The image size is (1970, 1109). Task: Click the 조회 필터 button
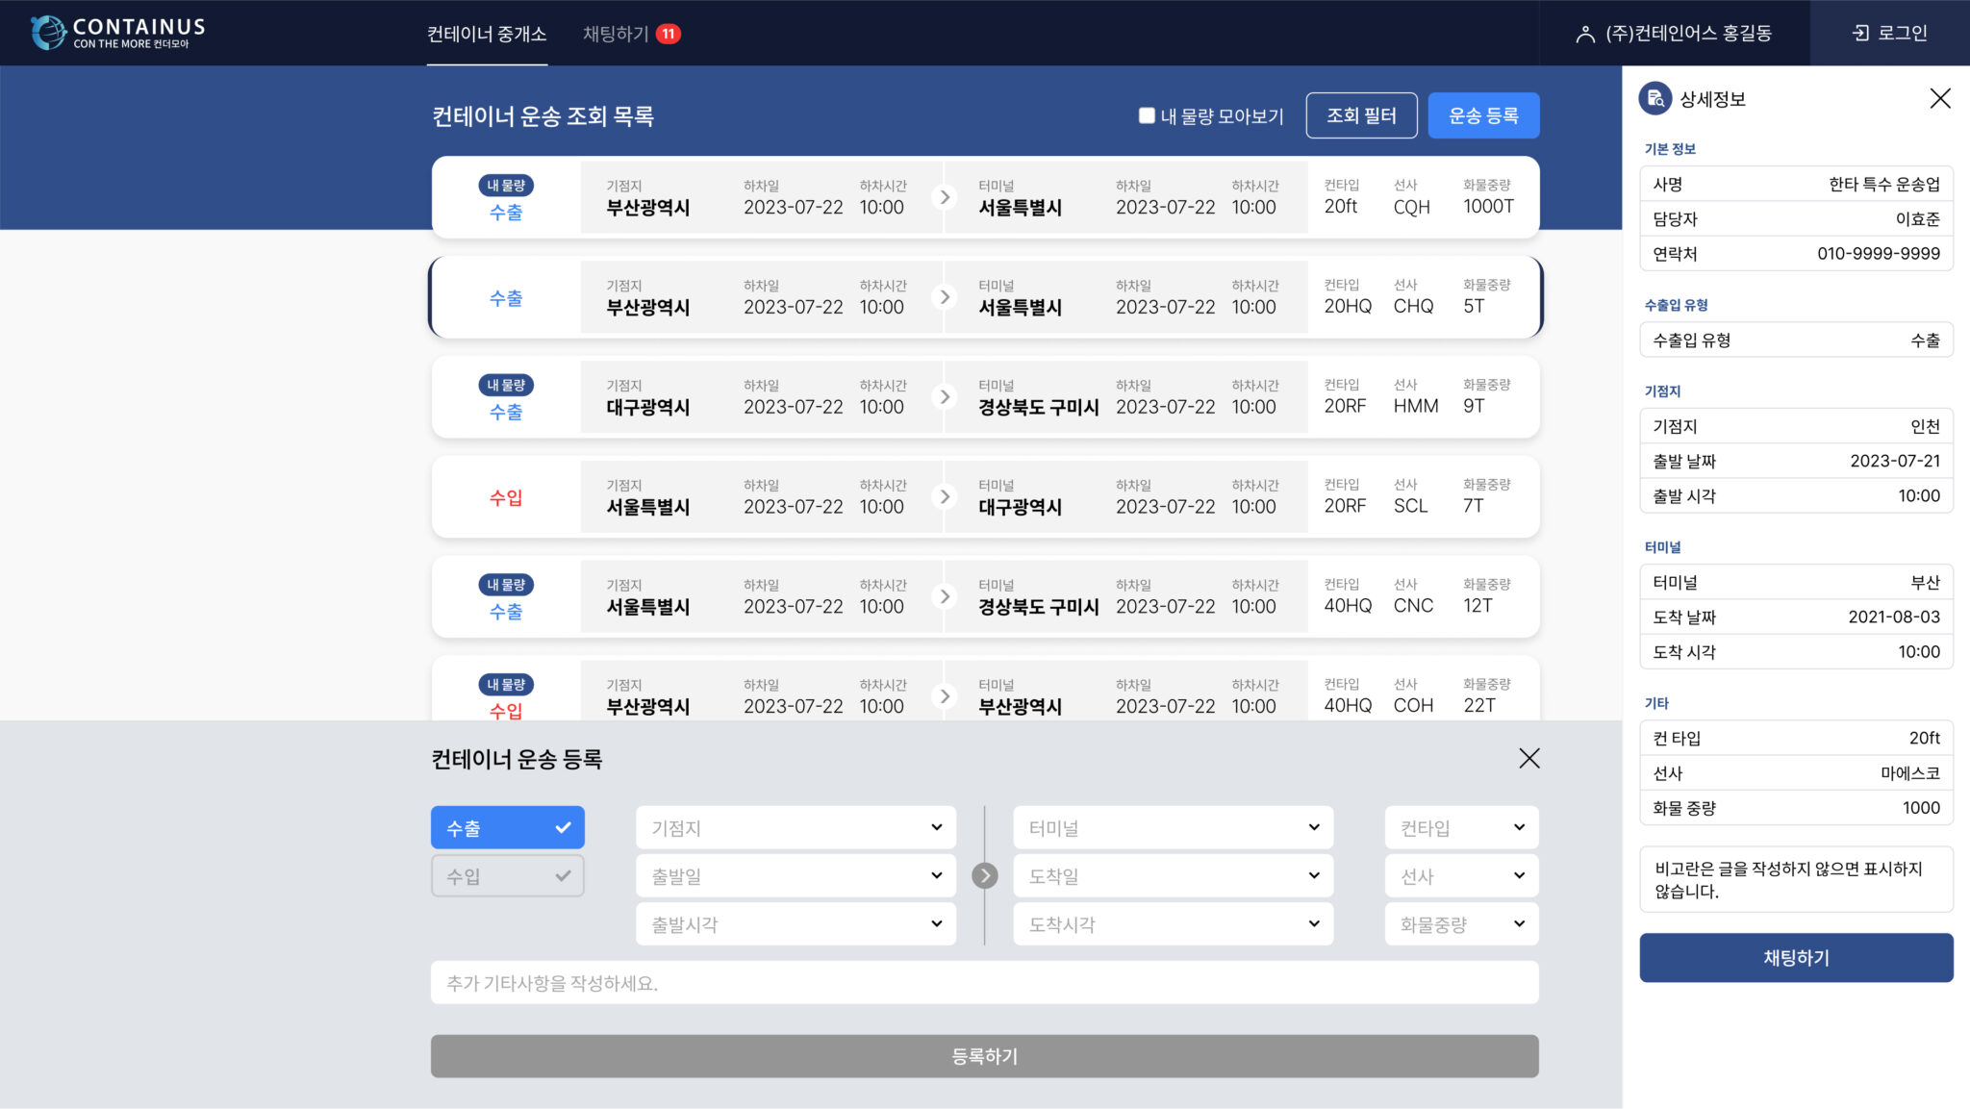tap(1360, 115)
